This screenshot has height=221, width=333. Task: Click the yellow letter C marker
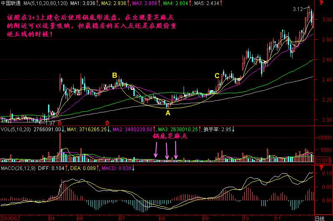[x=217, y=76]
